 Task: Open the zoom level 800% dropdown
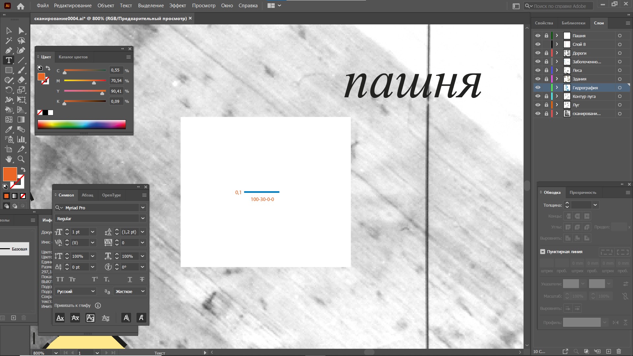[x=56, y=353]
